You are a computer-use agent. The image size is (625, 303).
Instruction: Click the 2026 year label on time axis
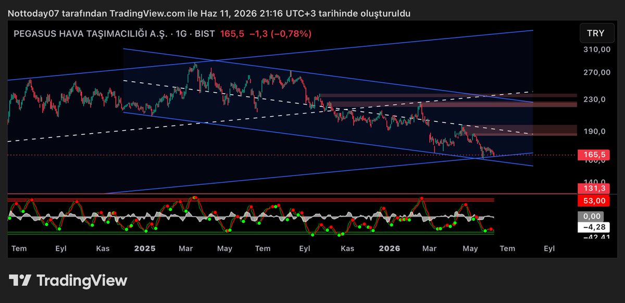point(390,248)
